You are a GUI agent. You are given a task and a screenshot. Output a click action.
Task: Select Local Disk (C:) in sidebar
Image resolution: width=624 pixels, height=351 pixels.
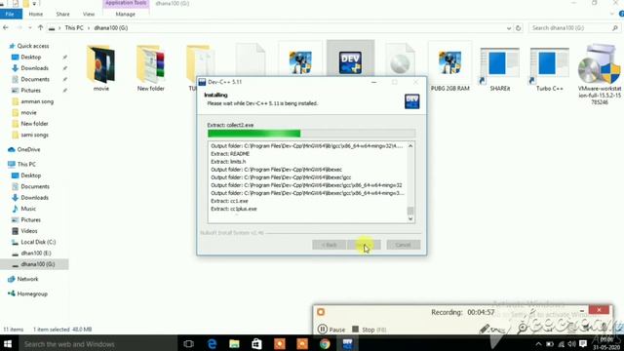(x=38, y=242)
